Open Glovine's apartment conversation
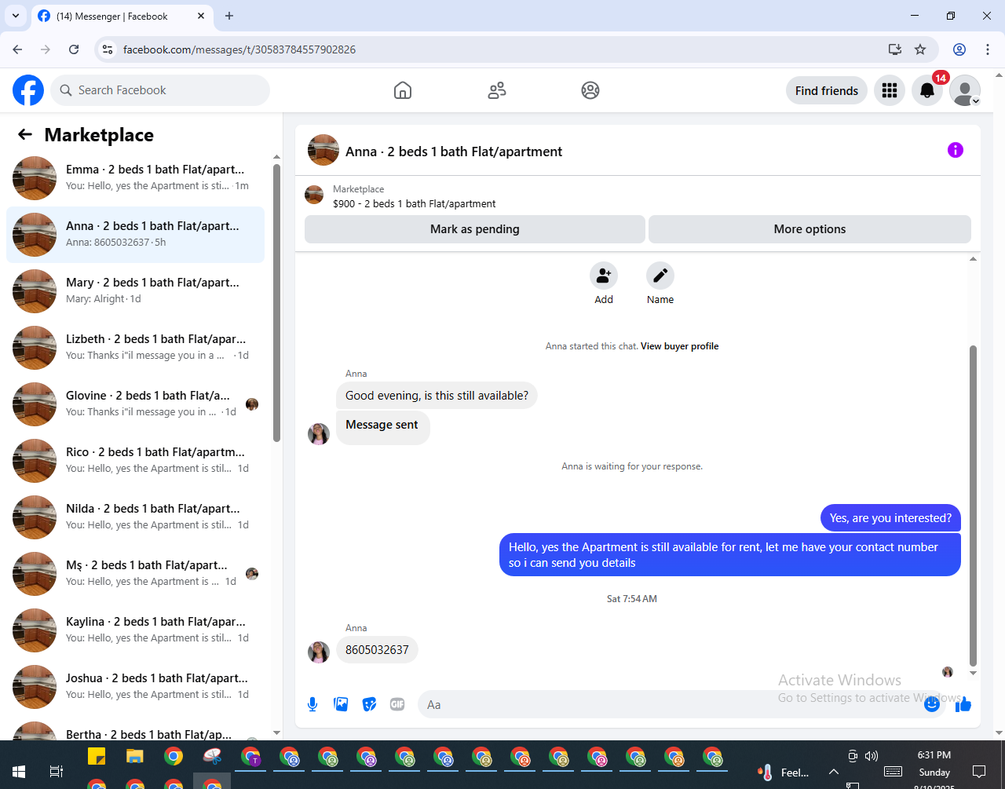Image resolution: width=1005 pixels, height=789 pixels. [x=135, y=404]
